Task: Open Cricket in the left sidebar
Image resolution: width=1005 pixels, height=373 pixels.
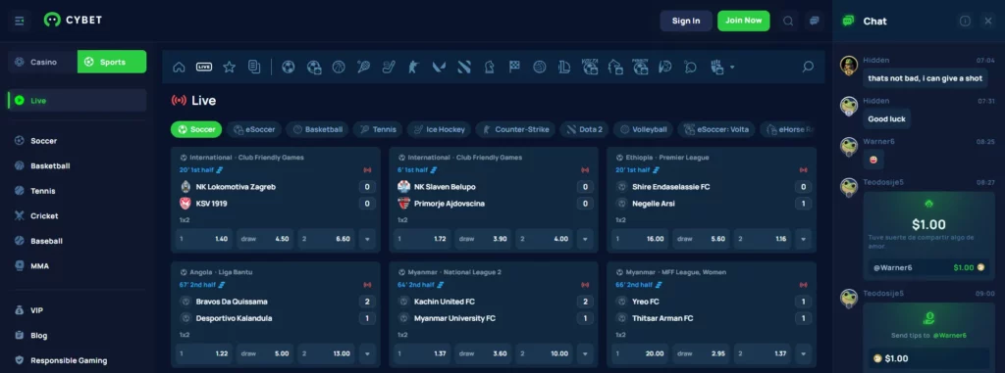Action: coord(78,215)
